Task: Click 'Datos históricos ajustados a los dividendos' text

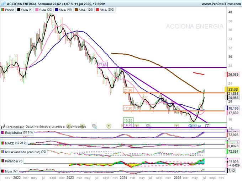Action: click(56, 127)
